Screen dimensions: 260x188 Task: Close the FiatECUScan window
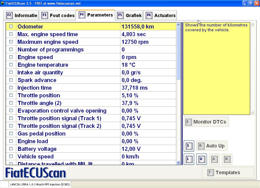257,3
